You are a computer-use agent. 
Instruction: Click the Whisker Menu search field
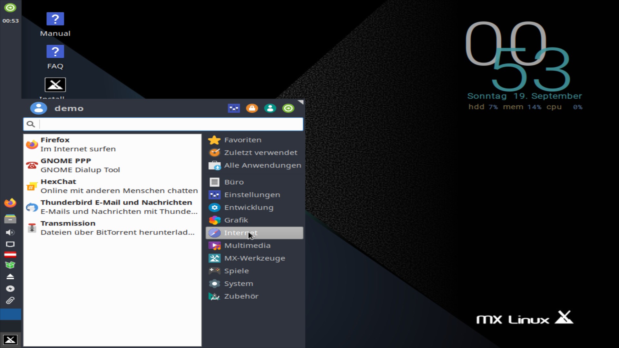pos(163,124)
